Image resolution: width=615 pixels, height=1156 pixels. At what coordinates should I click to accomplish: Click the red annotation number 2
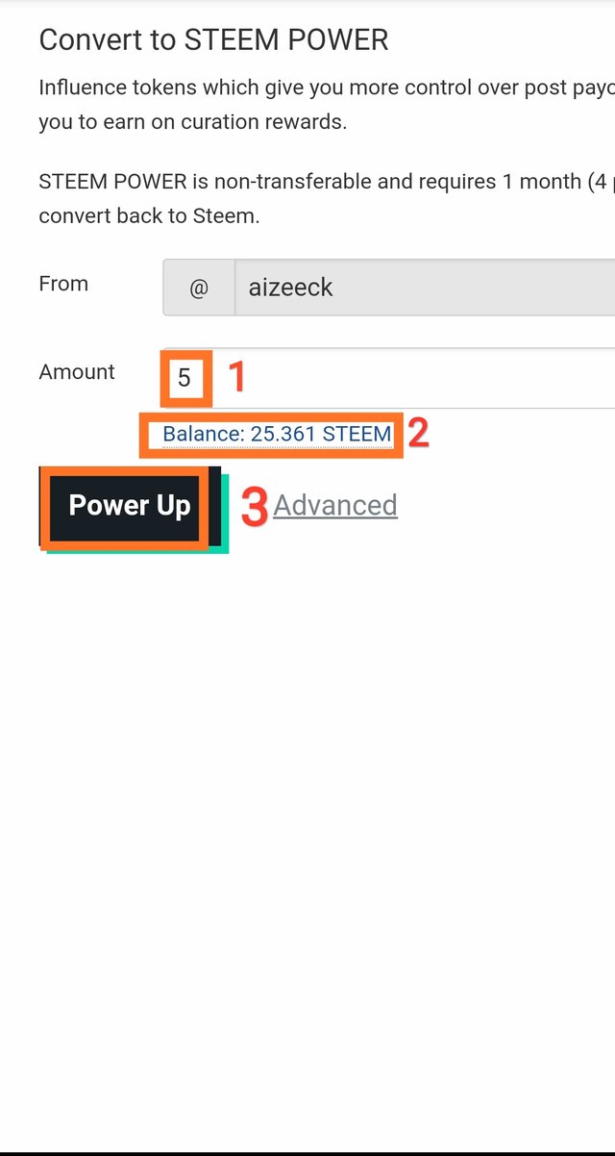(x=417, y=434)
